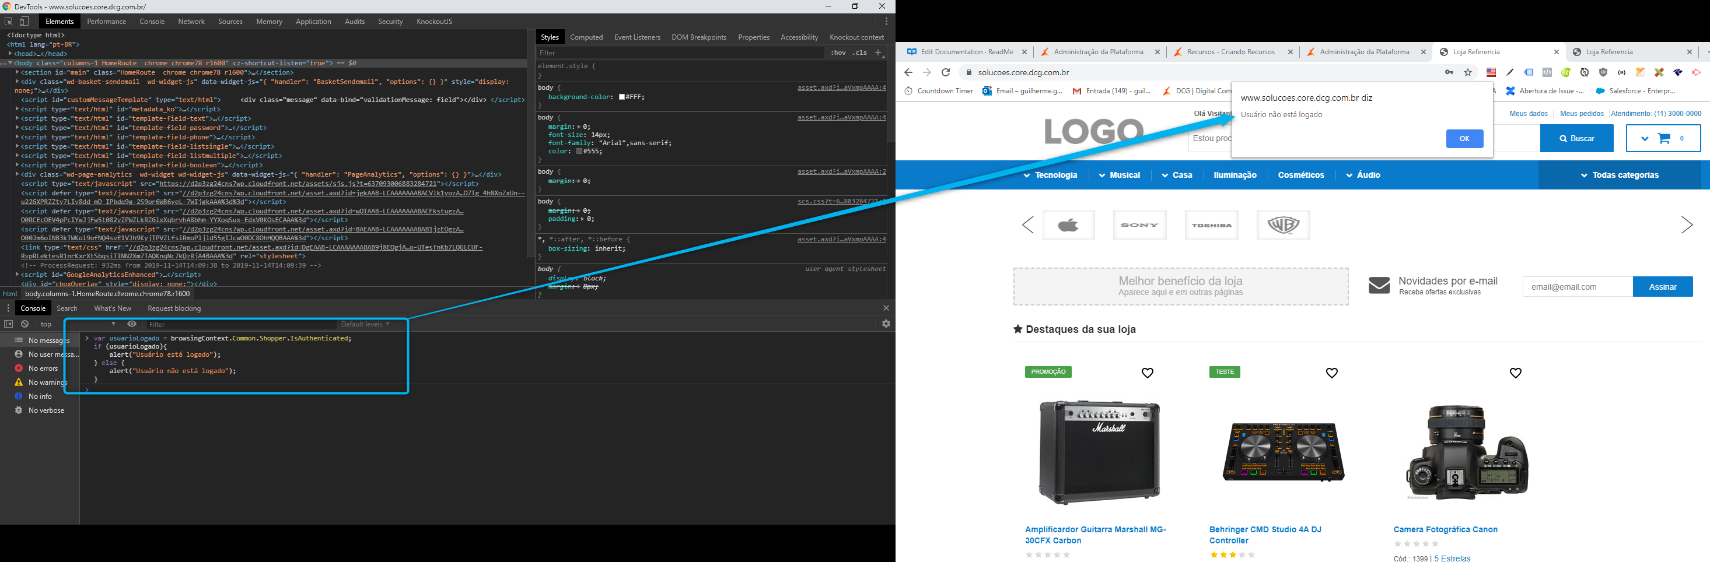
Task: Click the html breadcrumb in Elements panel
Action: click(10, 293)
